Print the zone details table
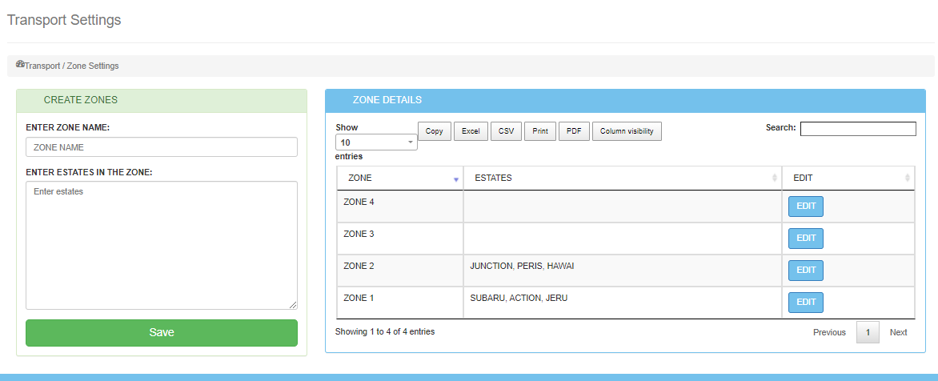Image resolution: width=938 pixels, height=381 pixels. tap(540, 131)
